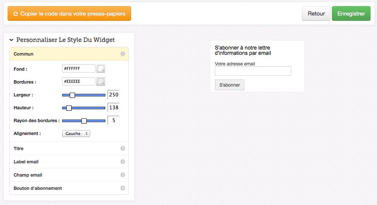The height and width of the screenshot is (205, 377).
Task: Open the Fond color picker swatch
Action: pyautogui.click(x=101, y=68)
